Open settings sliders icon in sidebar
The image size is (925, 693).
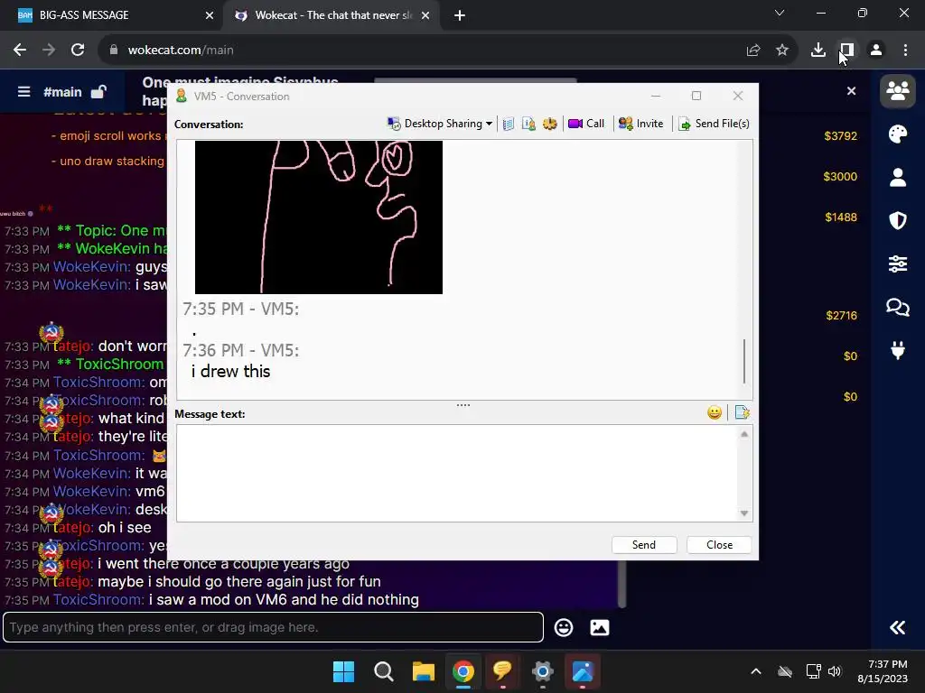coord(898,263)
